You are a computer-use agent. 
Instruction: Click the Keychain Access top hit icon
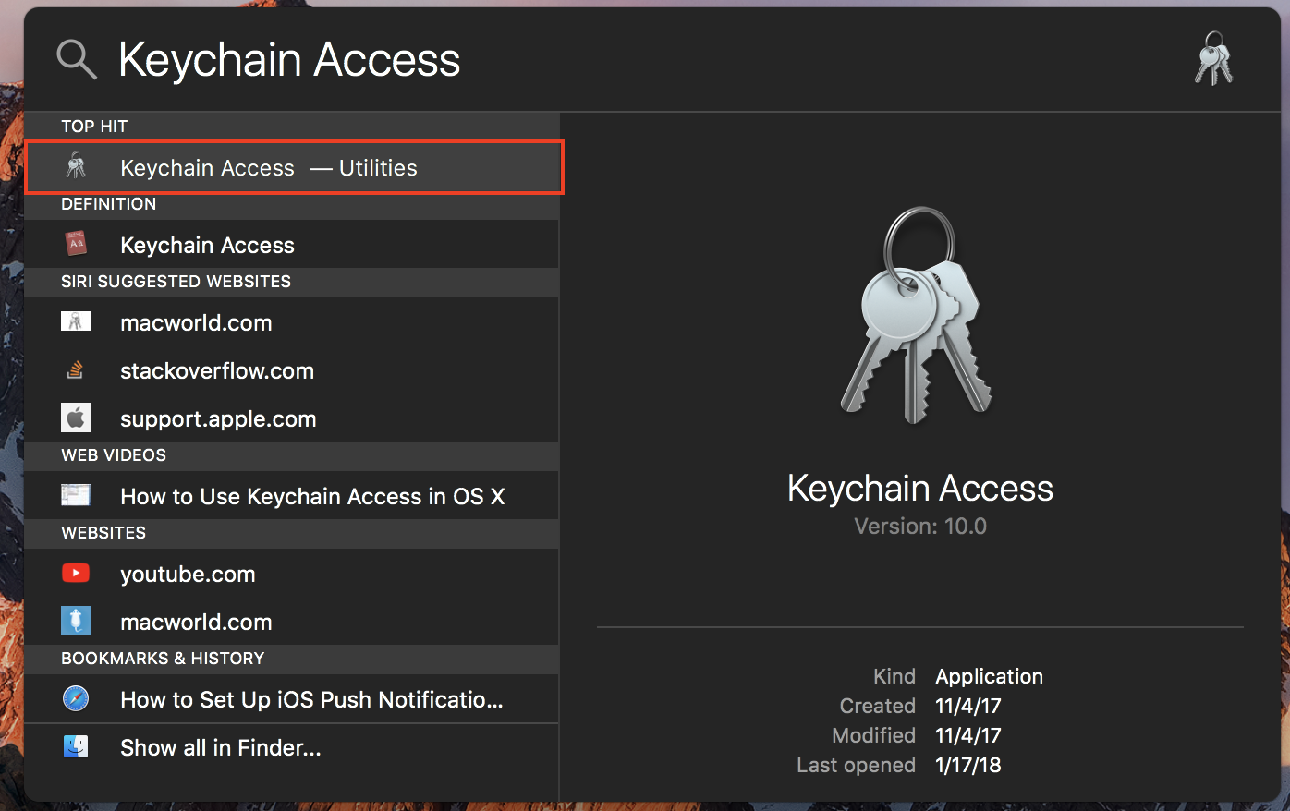click(x=76, y=167)
